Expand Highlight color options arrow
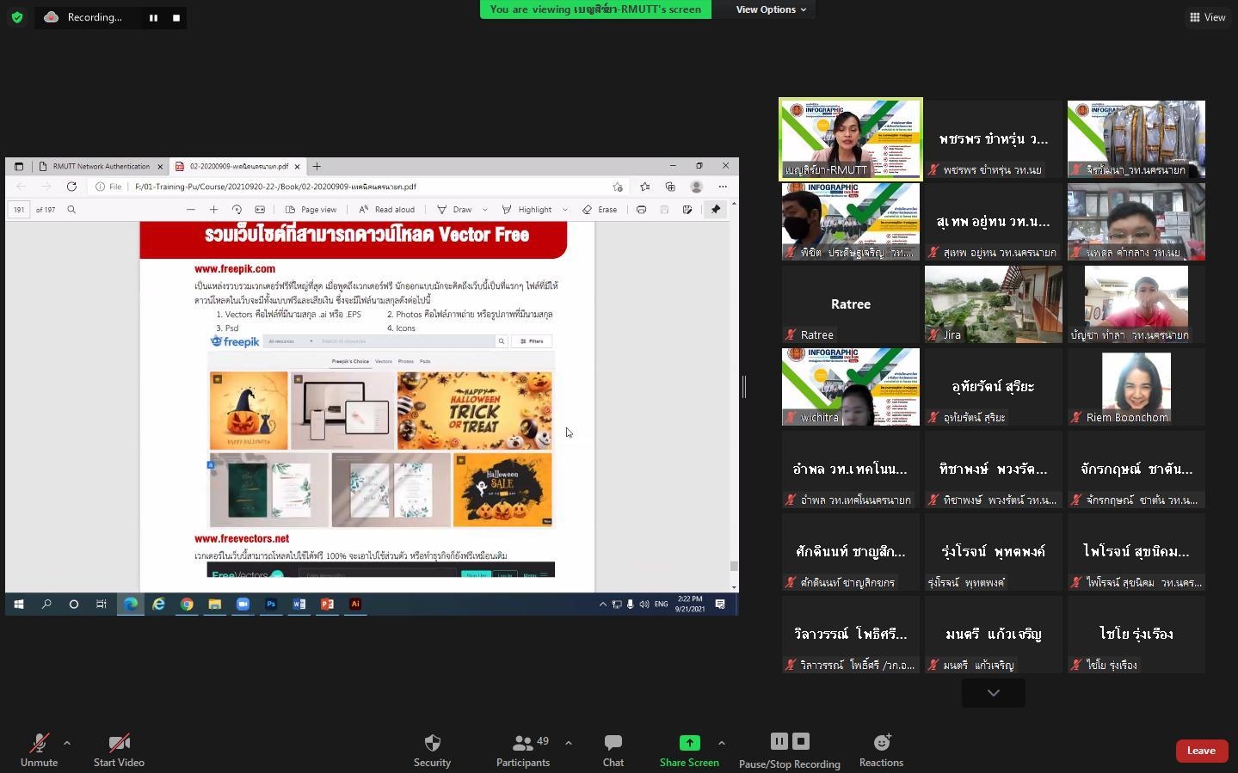Image resolution: width=1238 pixels, height=773 pixels. pos(565,210)
